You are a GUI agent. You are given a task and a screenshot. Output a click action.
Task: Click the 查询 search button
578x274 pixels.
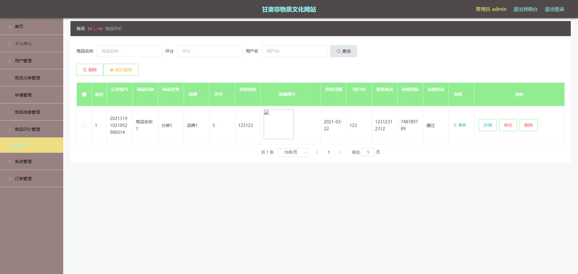click(343, 51)
